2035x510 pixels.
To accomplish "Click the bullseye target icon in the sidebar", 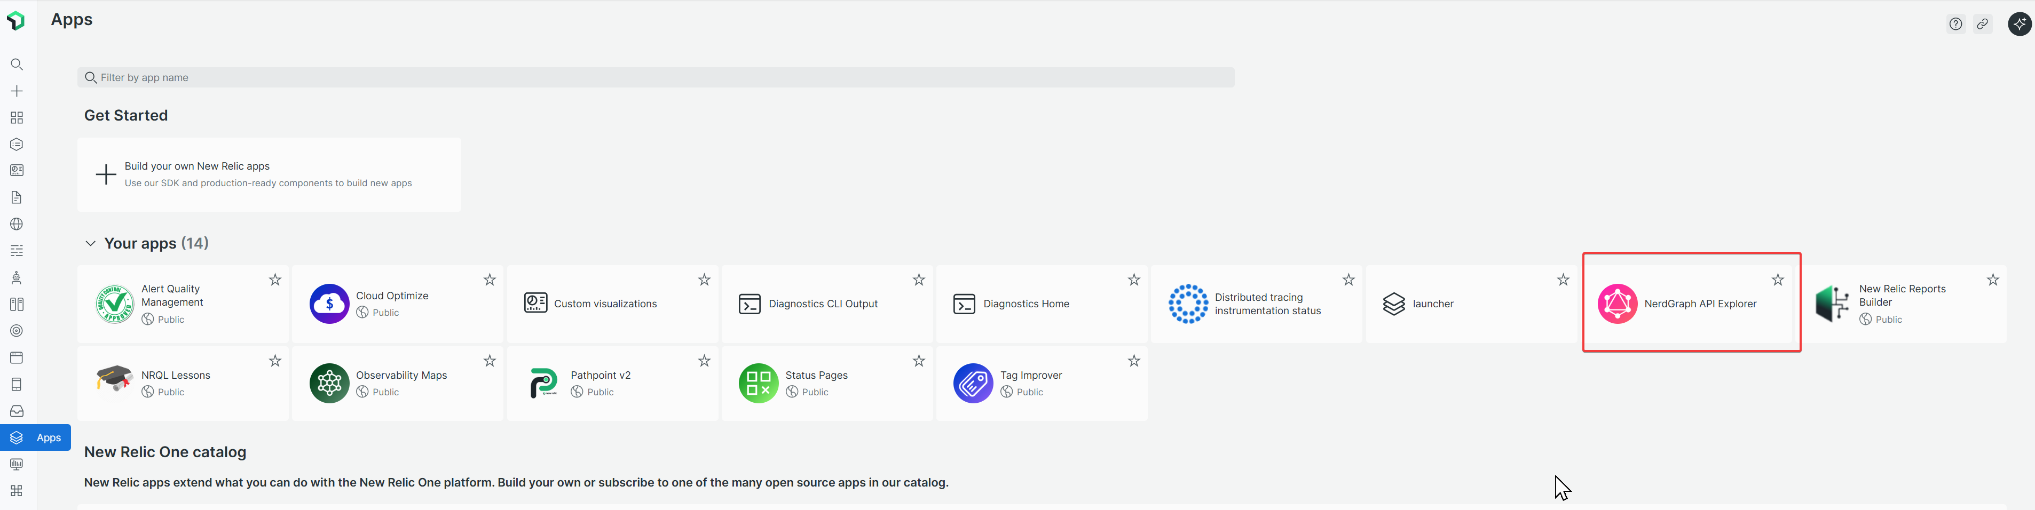I will tap(17, 331).
